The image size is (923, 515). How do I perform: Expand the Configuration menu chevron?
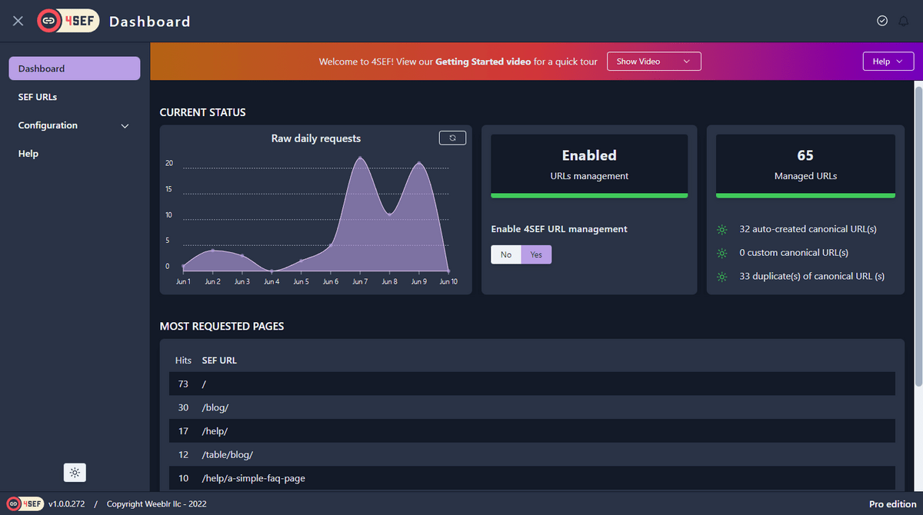(125, 125)
